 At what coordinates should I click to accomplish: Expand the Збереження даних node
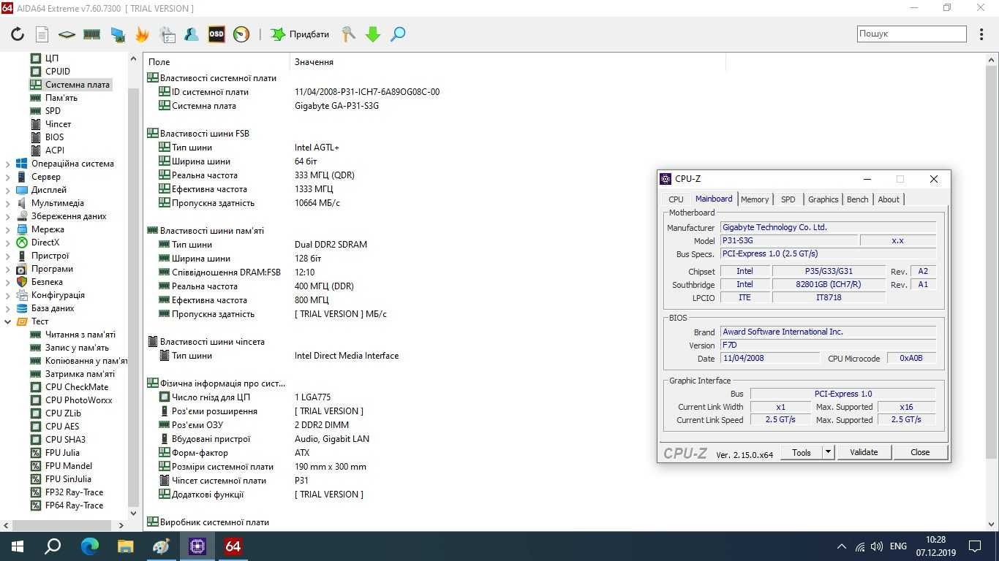(x=8, y=216)
